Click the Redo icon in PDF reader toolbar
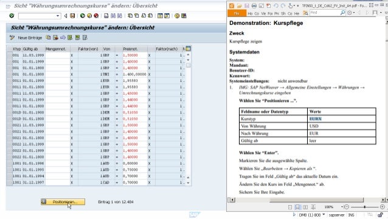The width and height of the screenshot is (388, 219). (x=283, y=5)
